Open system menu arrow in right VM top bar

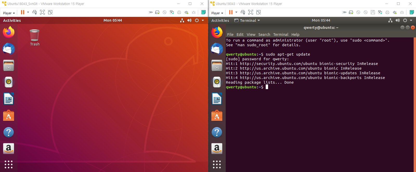pos(411,20)
